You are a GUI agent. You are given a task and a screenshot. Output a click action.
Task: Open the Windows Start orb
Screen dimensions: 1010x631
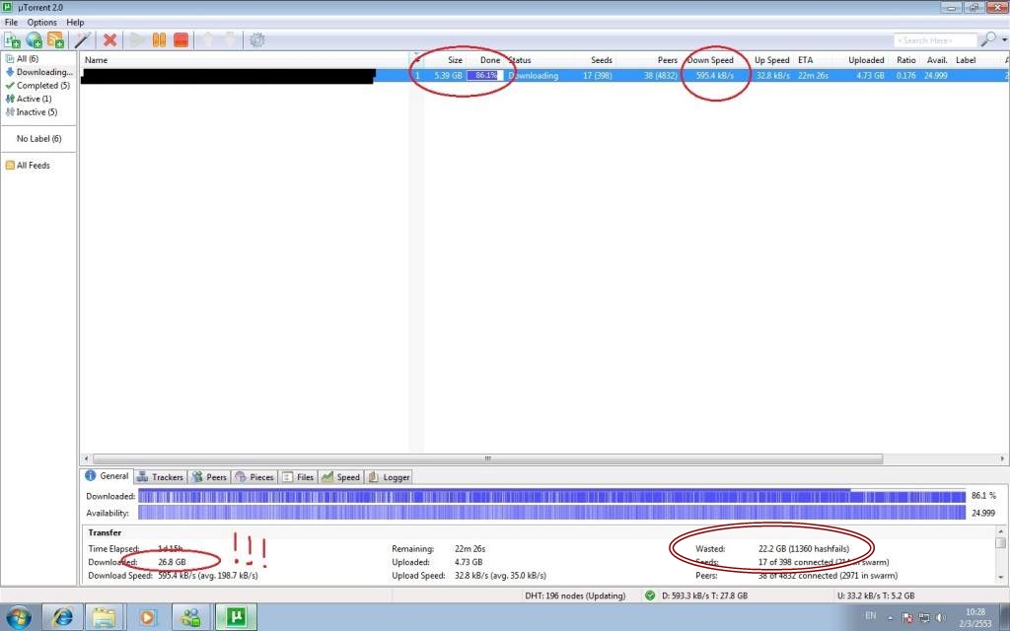tap(18, 617)
